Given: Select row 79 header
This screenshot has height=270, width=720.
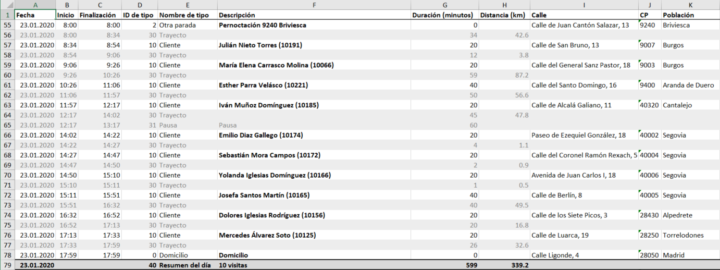Looking at the screenshot, I should click(x=7, y=265).
